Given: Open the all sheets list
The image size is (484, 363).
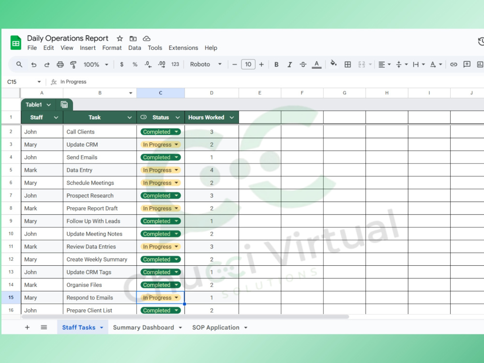Looking at the screenshot, I should pos(44,327).
